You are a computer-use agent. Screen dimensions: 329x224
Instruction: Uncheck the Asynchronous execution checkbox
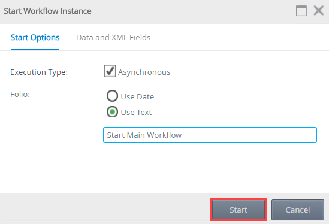(110, 71)
